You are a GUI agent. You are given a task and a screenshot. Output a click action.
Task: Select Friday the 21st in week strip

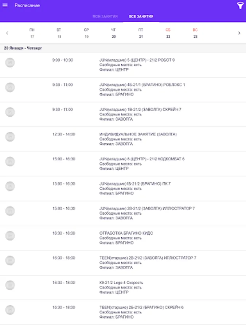(141, 33)
